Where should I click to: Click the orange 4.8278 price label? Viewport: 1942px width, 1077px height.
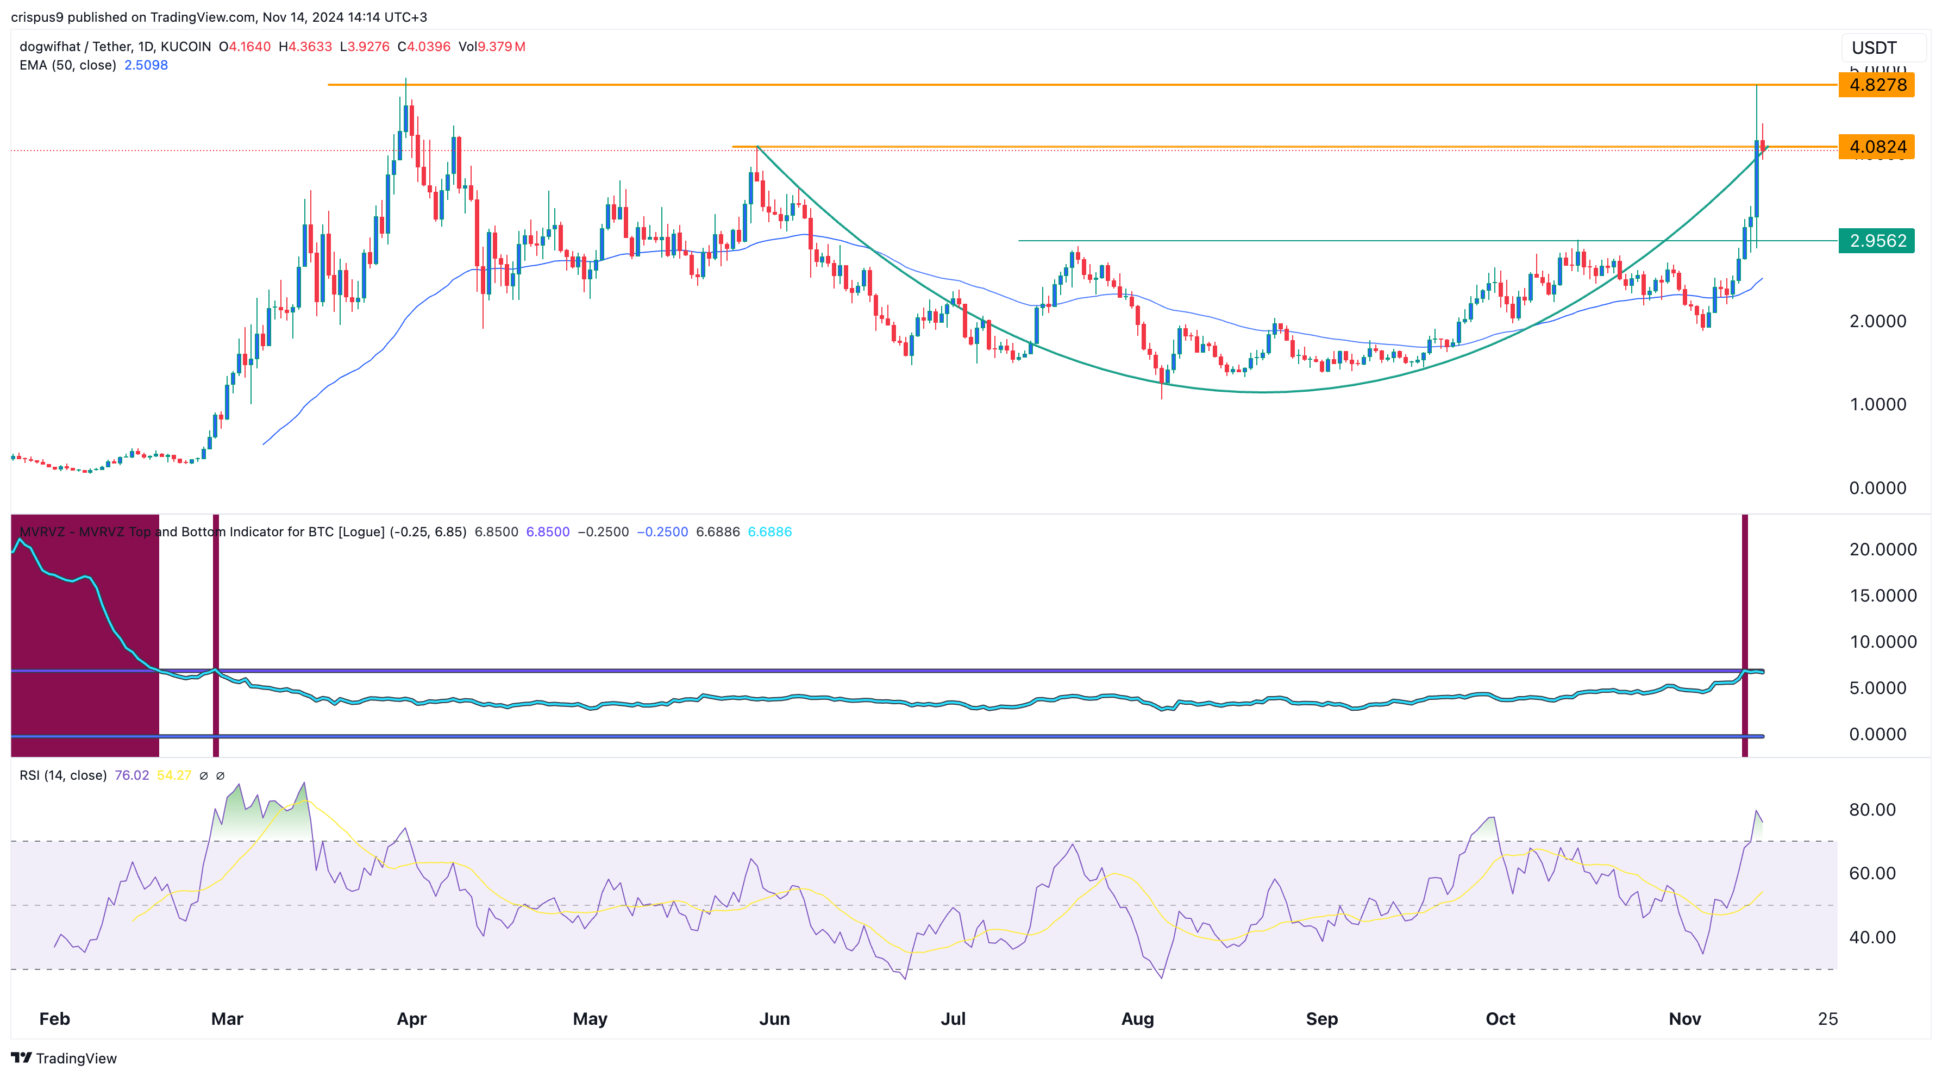(1877, 84)
